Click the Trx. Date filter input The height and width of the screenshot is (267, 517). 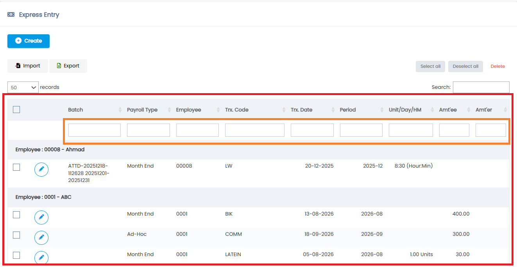312,130
